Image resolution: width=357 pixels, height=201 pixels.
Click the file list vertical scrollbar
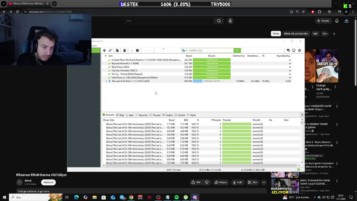(302, 141)
